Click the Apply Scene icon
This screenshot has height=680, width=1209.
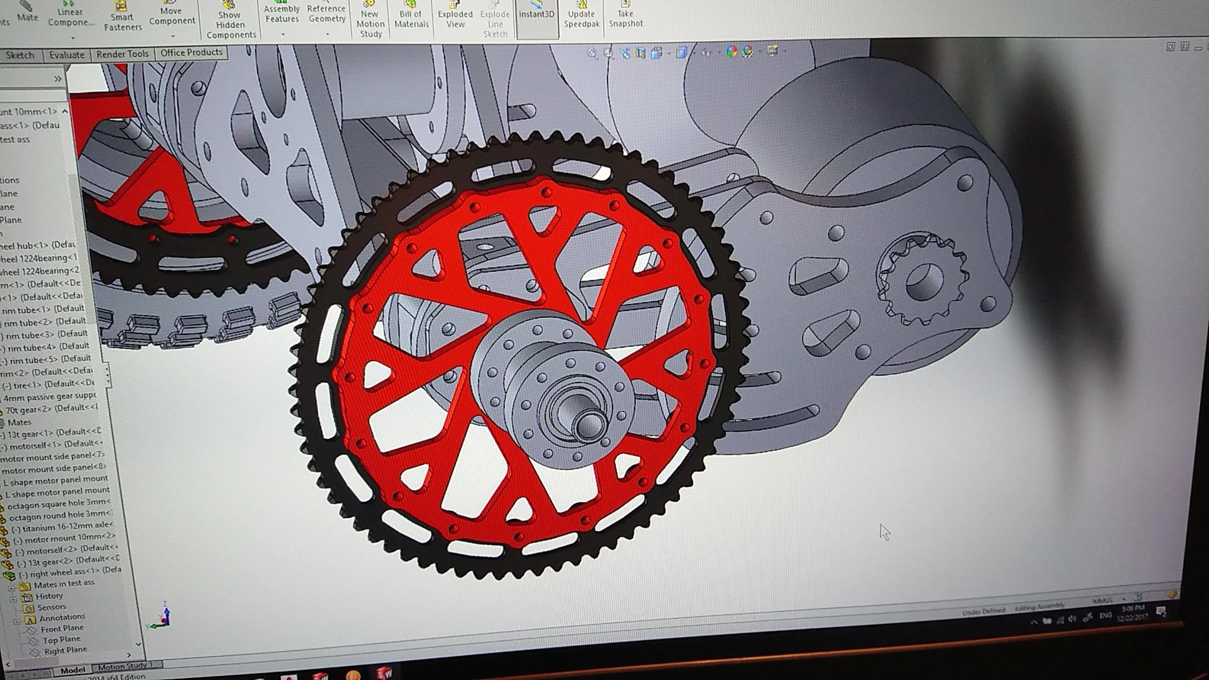pos(748,51)
